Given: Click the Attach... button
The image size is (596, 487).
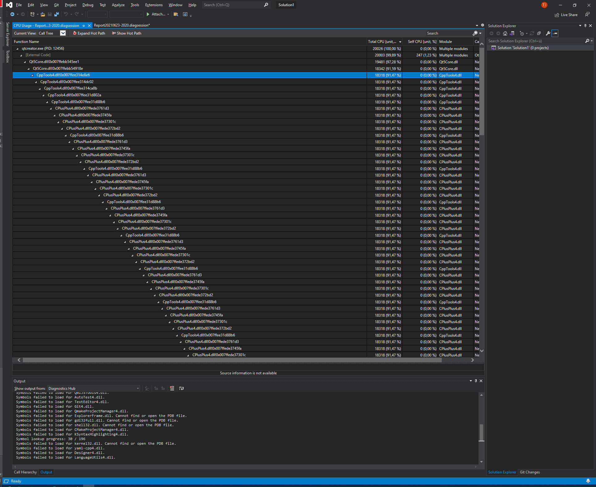Looking at the screenshot, I should (156, 14).
